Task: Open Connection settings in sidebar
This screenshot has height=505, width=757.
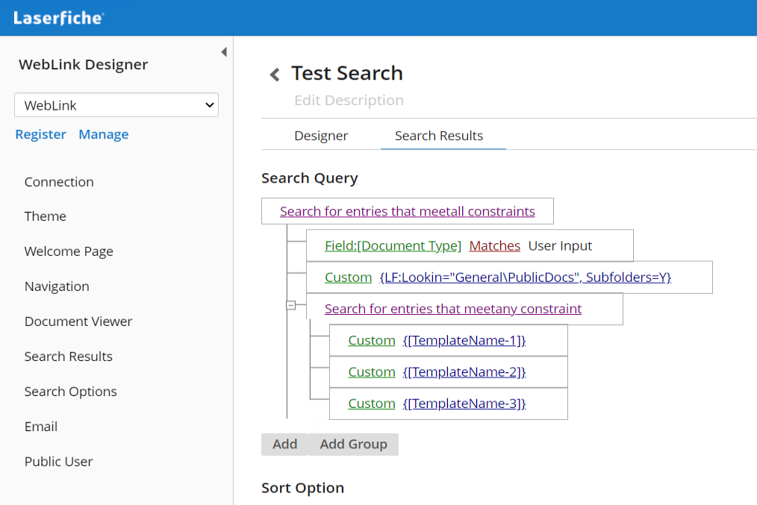Action: click(x=59, y=182)
